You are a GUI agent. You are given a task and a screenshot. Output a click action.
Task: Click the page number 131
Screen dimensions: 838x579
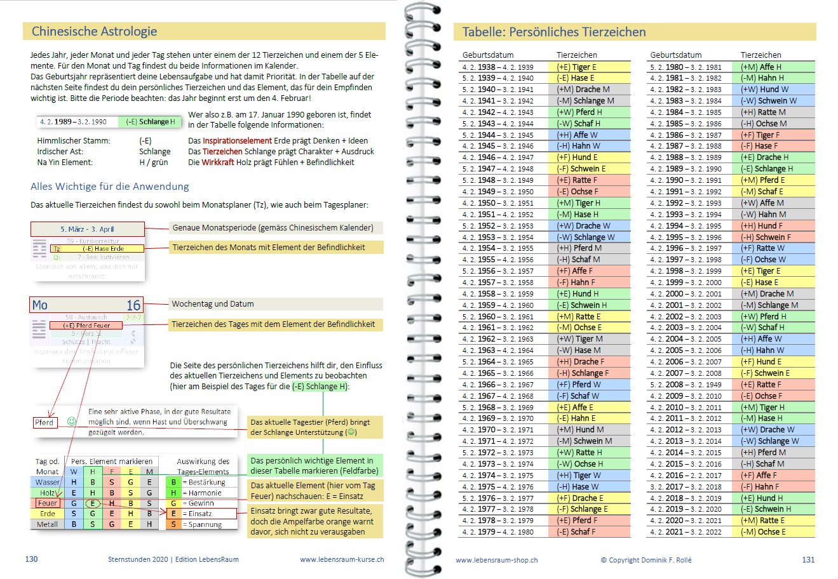[808, 559]
